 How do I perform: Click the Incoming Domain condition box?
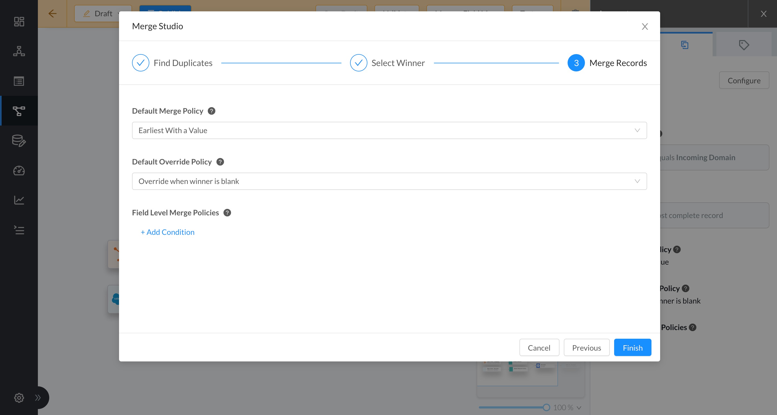tap(714, 157)
